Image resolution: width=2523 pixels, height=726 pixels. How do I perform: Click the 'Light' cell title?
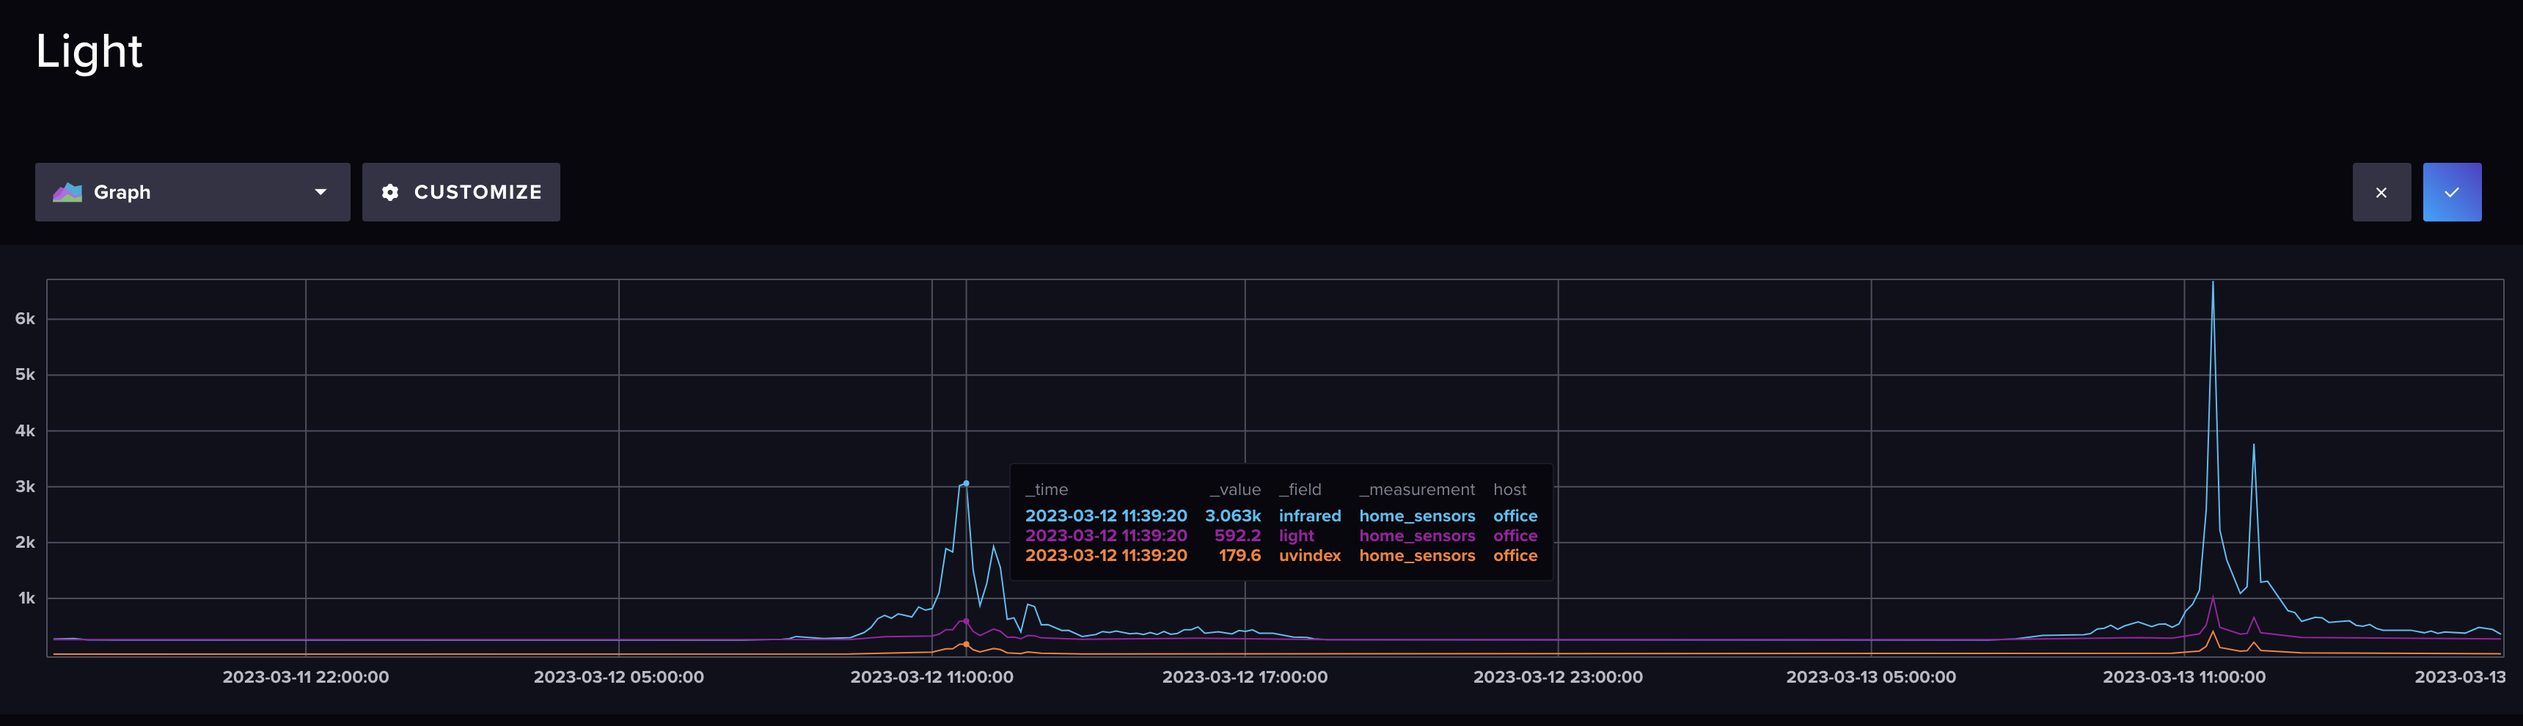[x=89, y=51]
